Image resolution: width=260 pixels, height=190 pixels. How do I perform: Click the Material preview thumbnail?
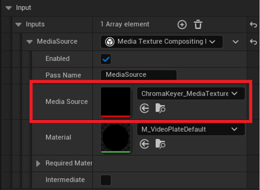coord(116,138)
